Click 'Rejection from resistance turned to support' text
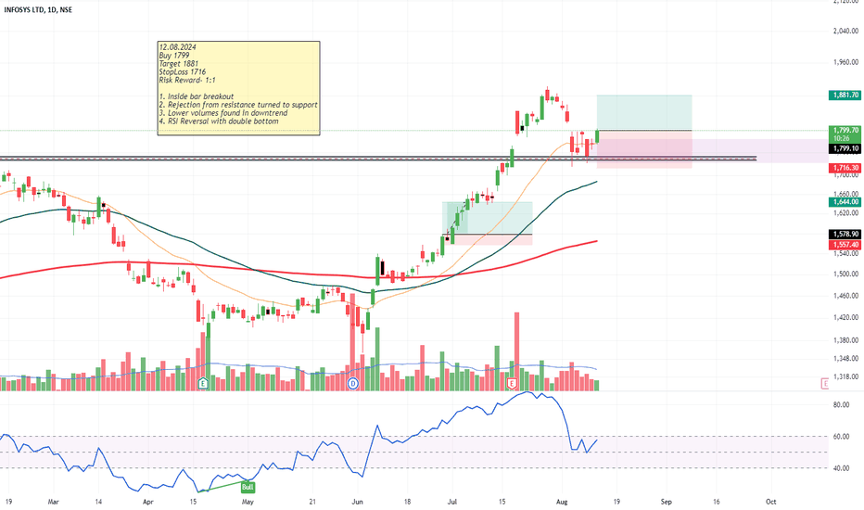Viewport: 864px width, 510px height. tap(243, 105)
